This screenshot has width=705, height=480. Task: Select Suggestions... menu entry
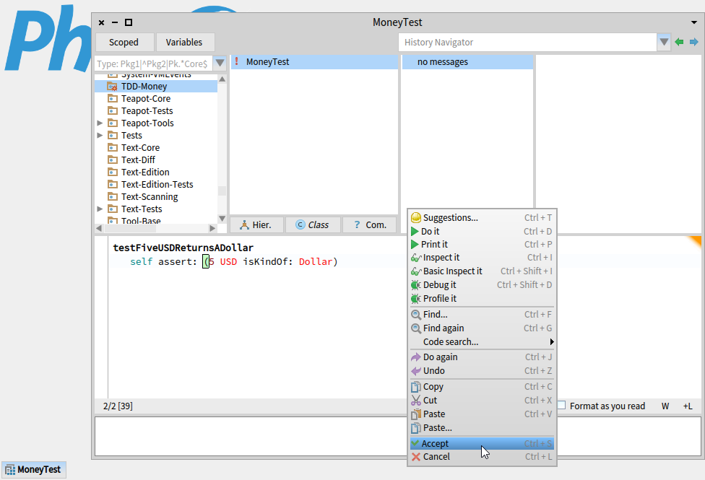[482, 218]
